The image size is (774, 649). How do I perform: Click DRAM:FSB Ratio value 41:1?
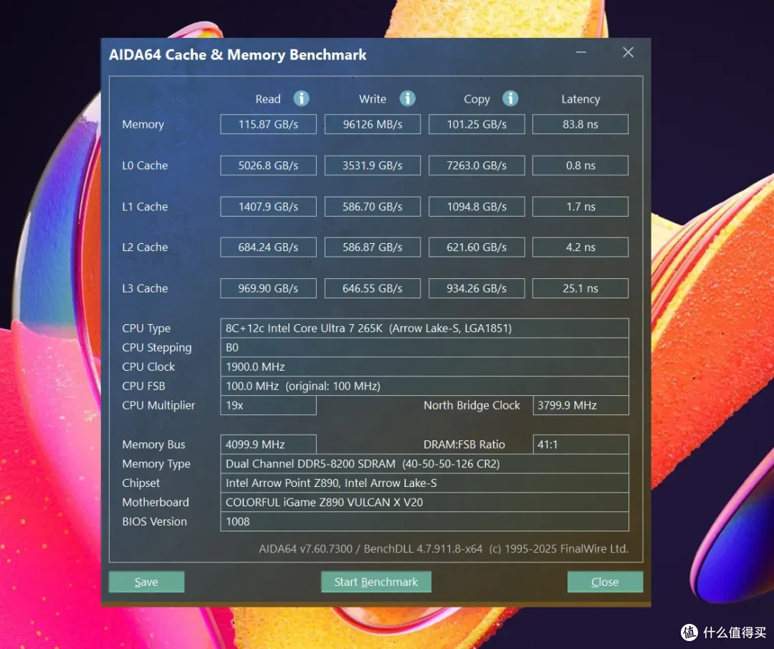(x=581, y=445)
